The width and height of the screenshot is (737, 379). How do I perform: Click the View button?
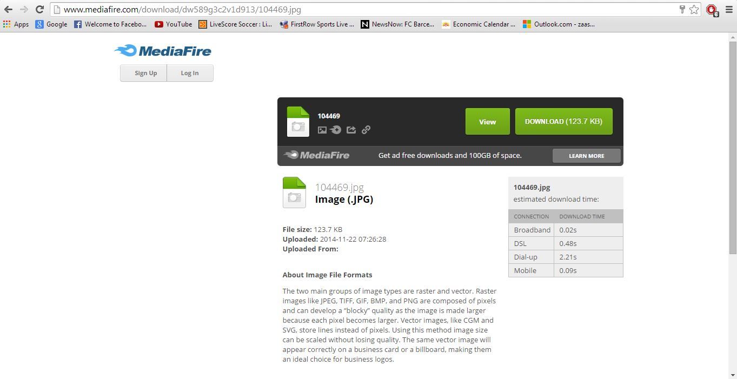(x=487, y=121)
